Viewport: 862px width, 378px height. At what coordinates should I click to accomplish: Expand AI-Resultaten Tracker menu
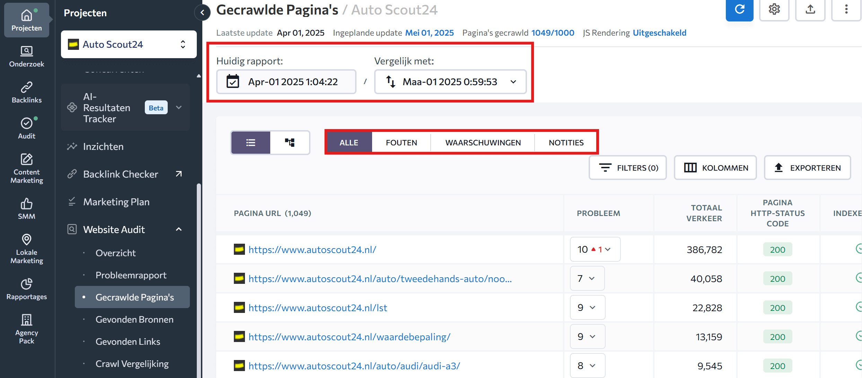[x=179, y=107]
